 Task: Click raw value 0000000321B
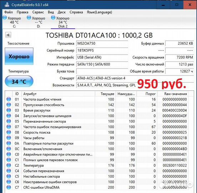(x=175, y=138)
